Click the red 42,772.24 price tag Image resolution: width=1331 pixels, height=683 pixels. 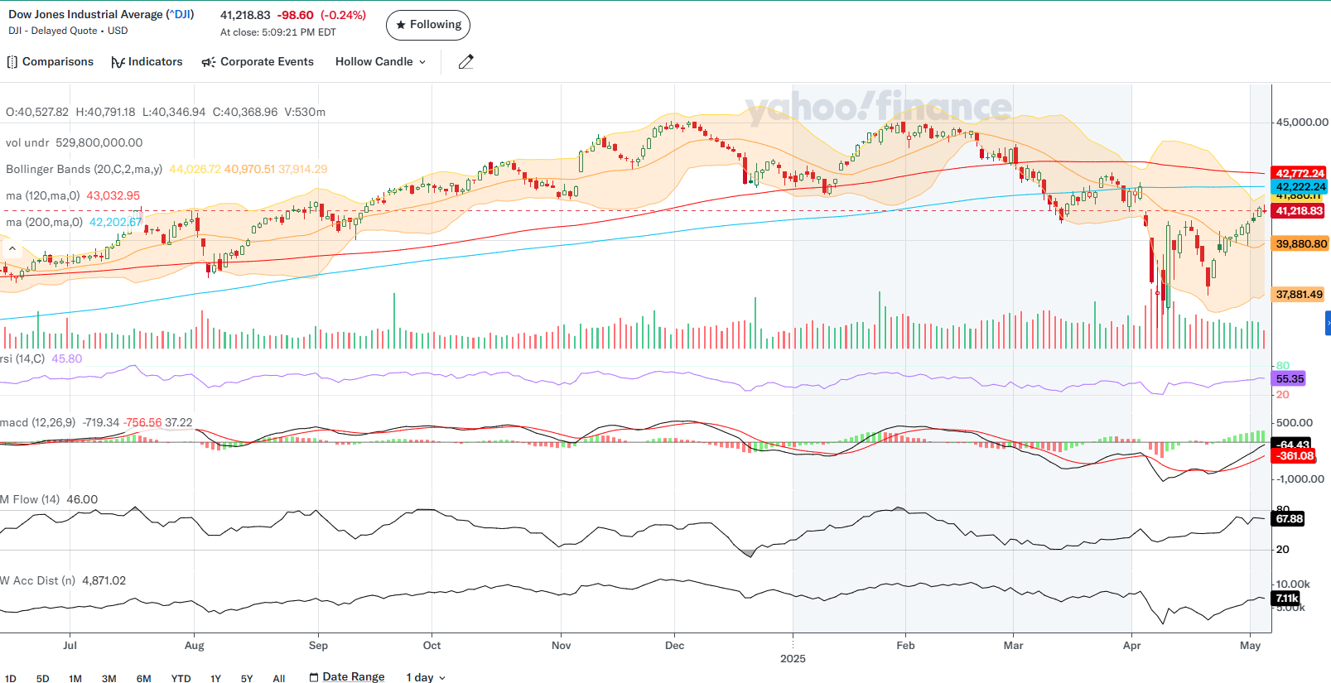tap(1300, 173)
